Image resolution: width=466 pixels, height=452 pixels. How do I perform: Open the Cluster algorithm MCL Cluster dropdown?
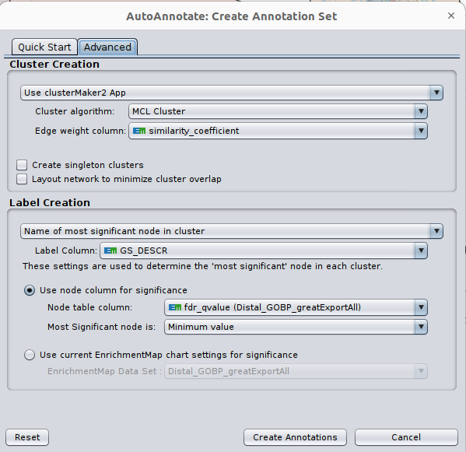click(278, 111)
